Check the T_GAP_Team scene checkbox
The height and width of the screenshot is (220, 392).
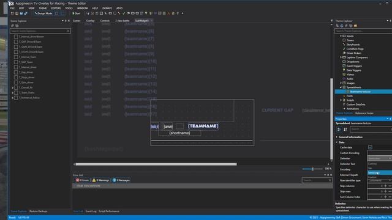(16, 62)
